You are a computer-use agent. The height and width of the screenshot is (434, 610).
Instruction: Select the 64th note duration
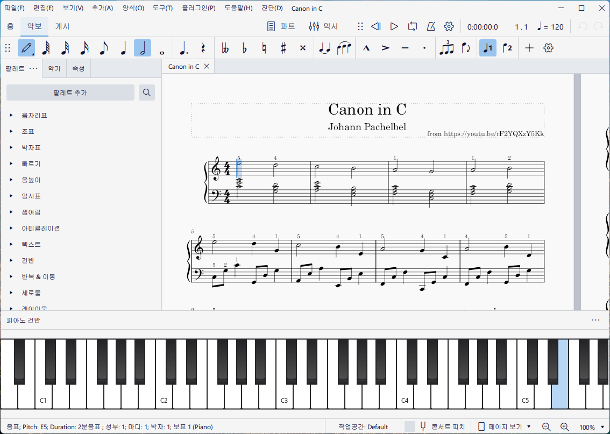46,48
